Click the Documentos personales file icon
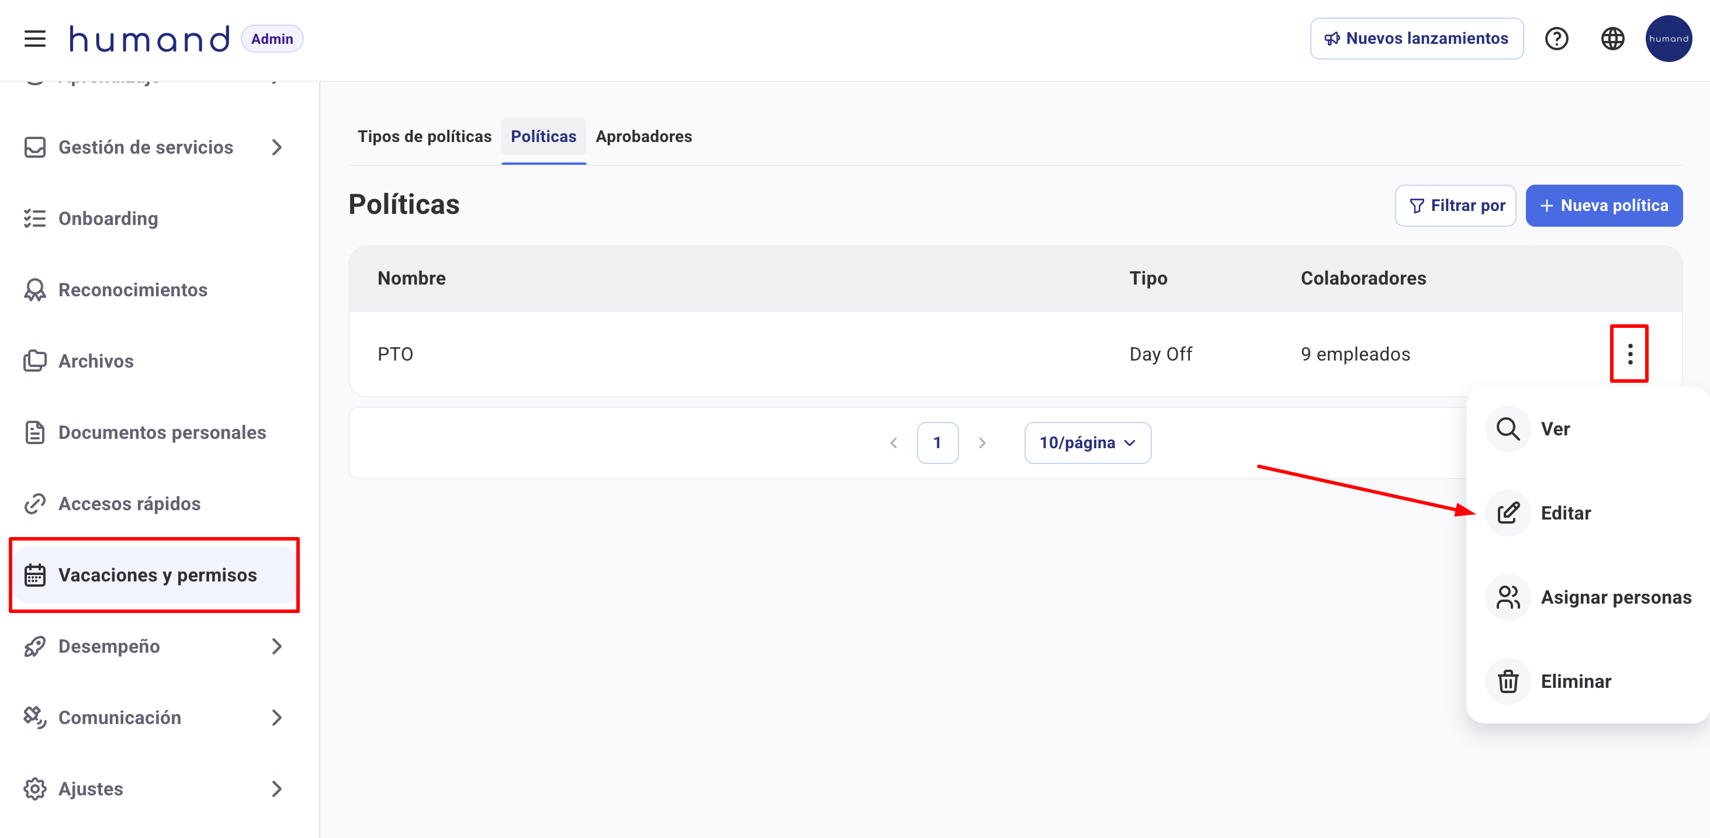 (34, 432)
